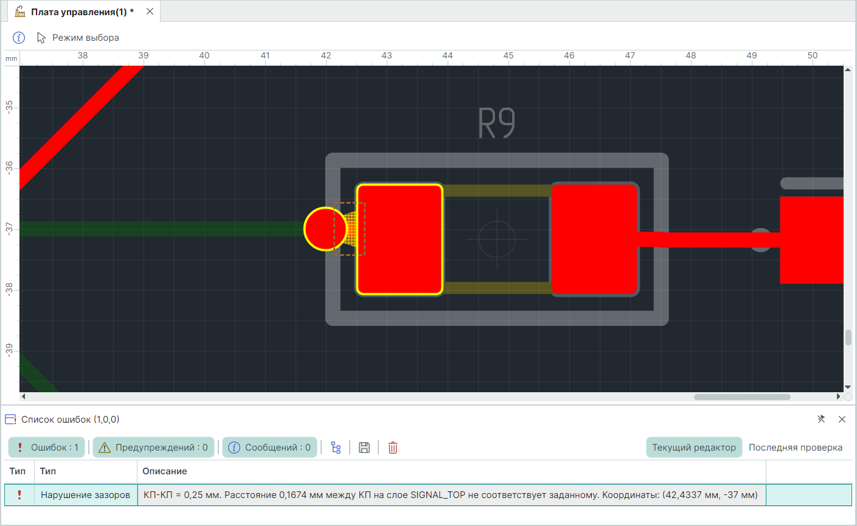Click the Описание column header
This screenshot has width=857, height=526.
[x=165, y=471]
